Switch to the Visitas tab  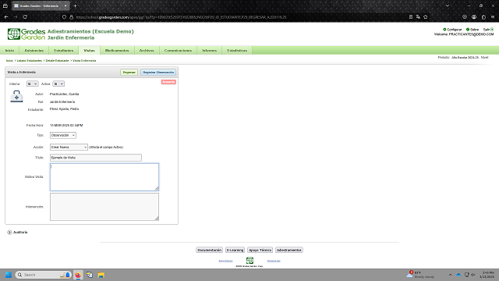89,50
